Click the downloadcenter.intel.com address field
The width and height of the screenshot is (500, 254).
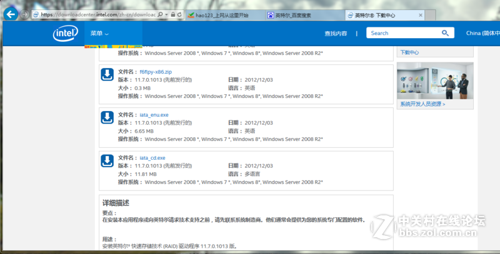(98, 14)
